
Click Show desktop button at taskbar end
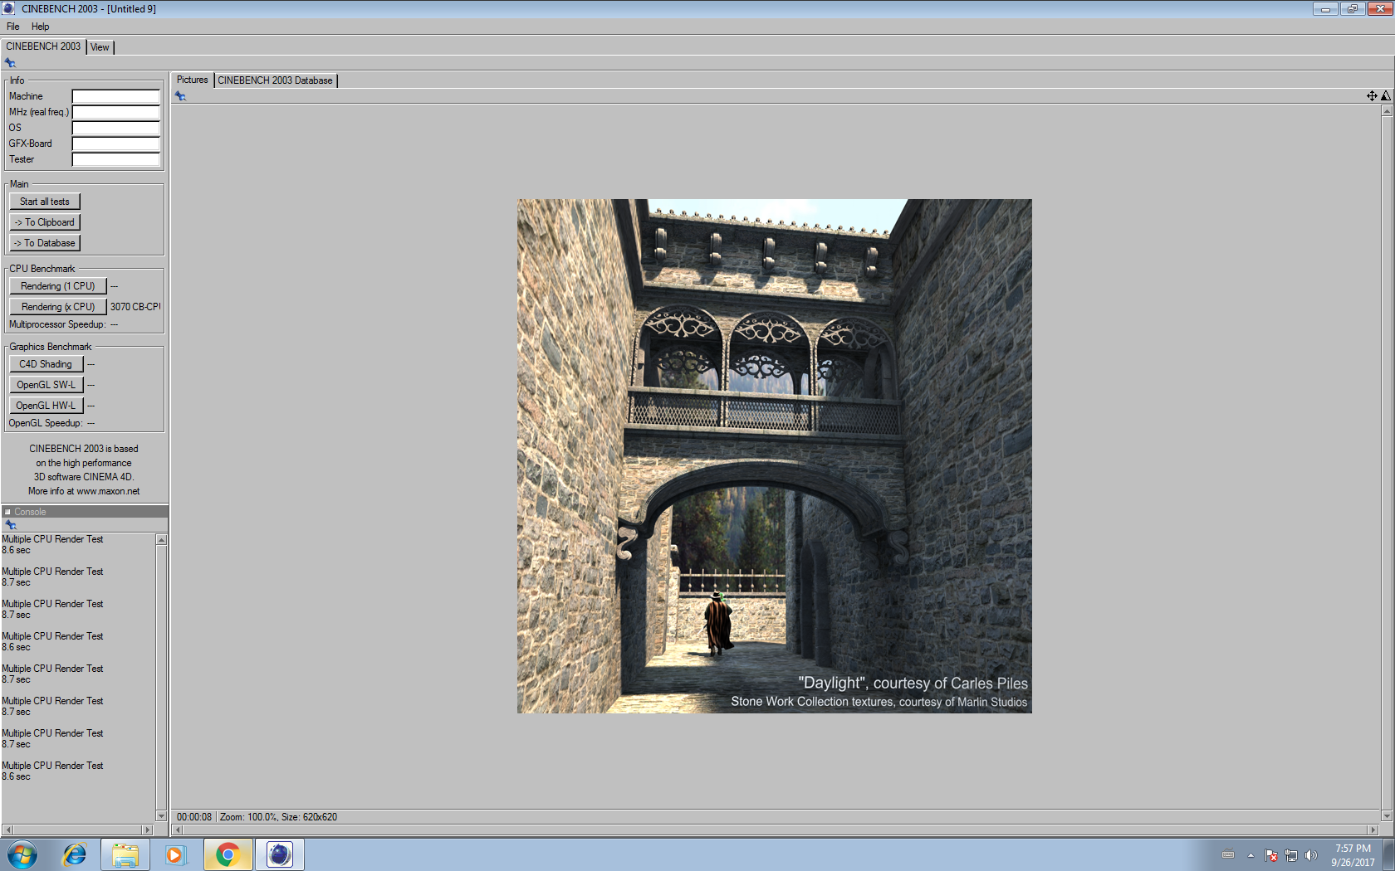pyautogui.click(x=1388, y=854)
